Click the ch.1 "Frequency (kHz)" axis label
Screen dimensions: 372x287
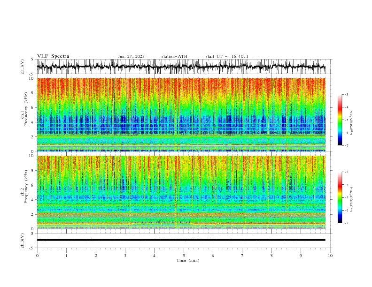(x=27, y=109)
